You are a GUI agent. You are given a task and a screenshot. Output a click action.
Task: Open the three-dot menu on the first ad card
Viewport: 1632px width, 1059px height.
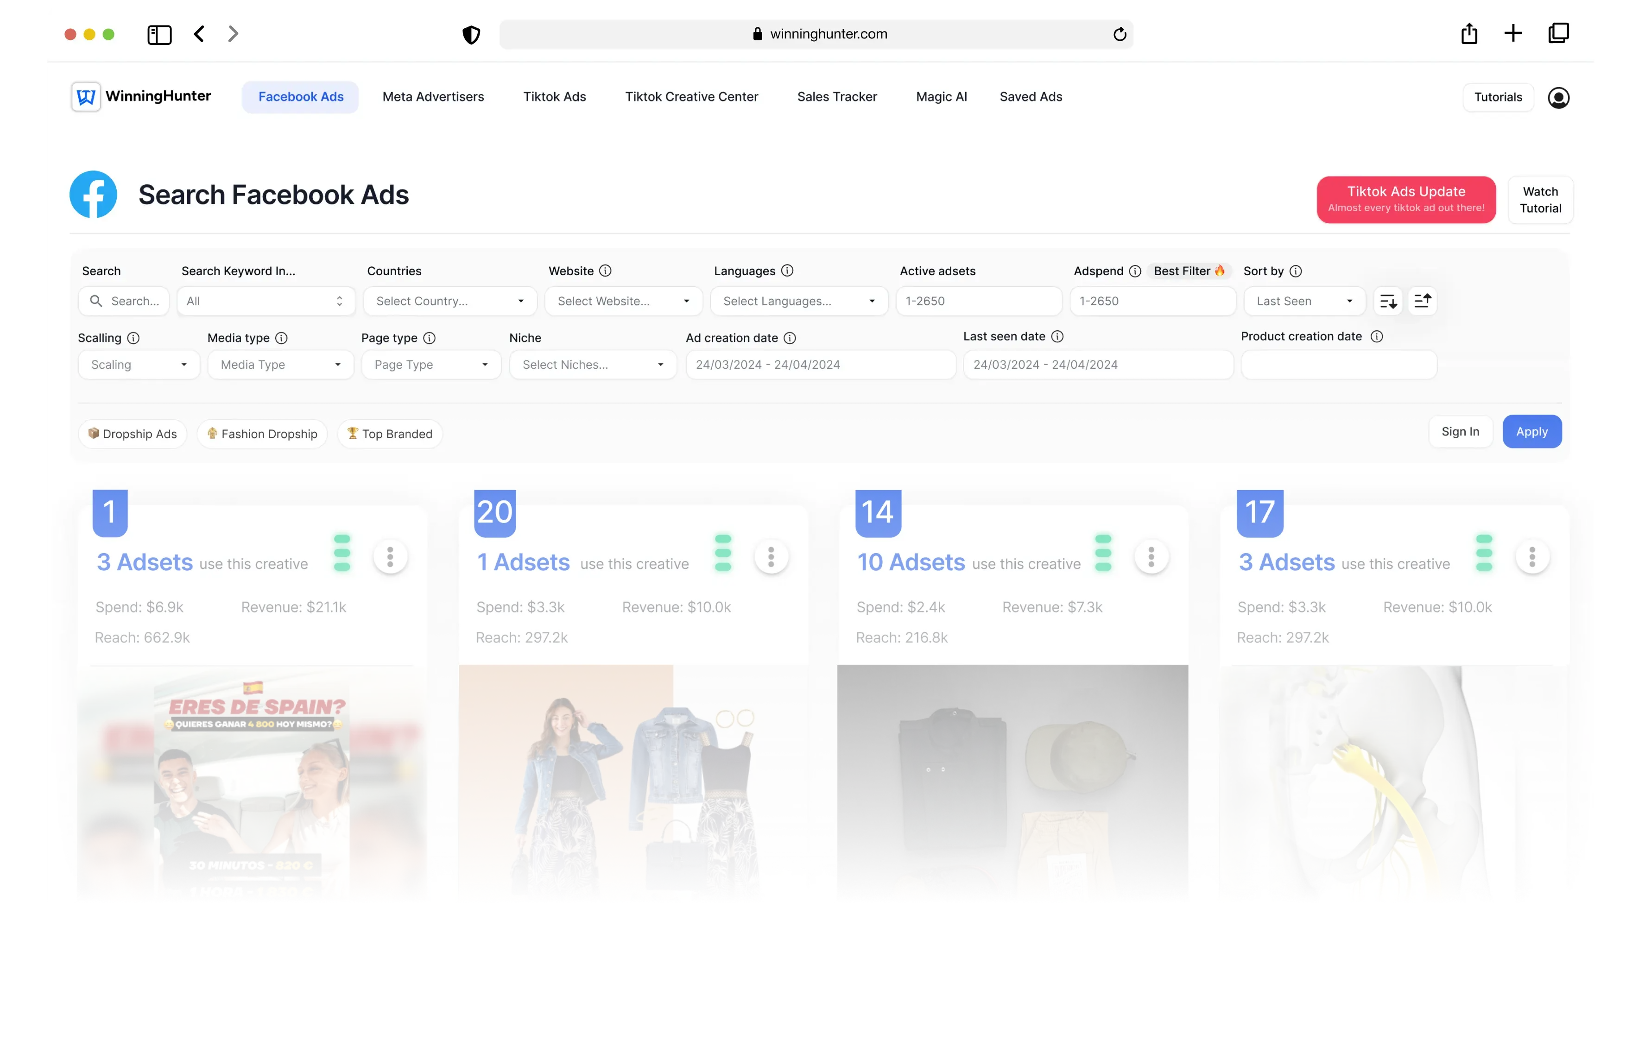point(390,556)
